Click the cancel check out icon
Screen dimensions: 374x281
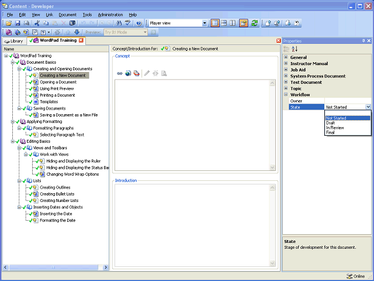click(x=297, y=23)
